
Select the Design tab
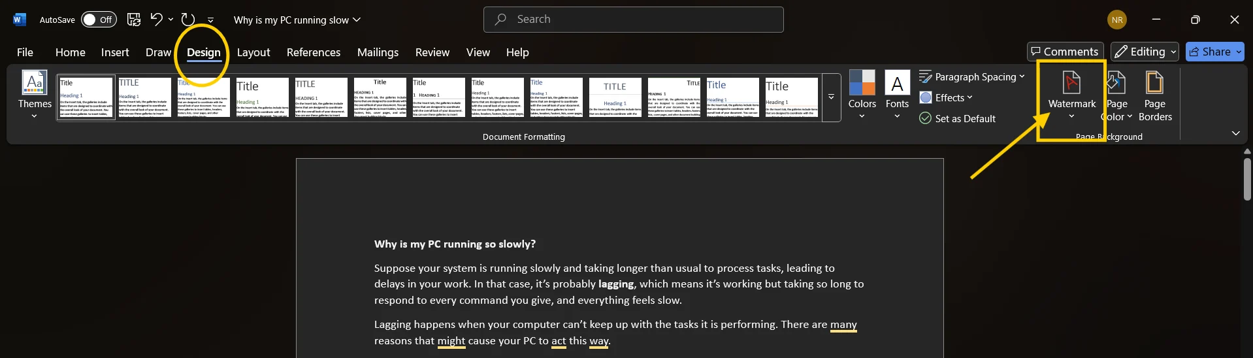click(204, 52)
